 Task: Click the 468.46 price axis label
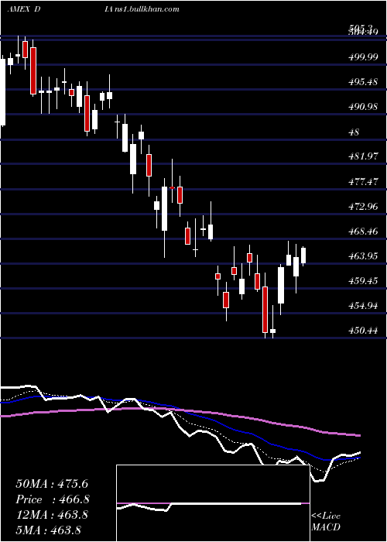363,232
